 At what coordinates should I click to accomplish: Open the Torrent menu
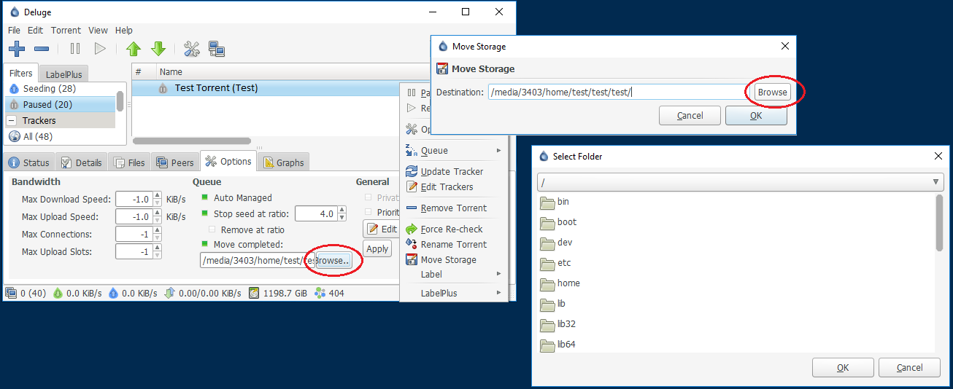coord(66,31)
